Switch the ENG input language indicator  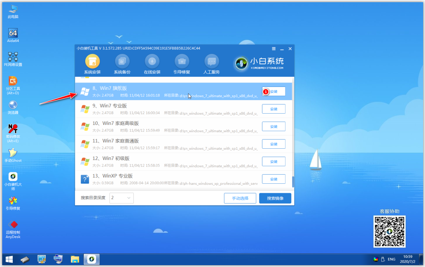coord(391,259)
